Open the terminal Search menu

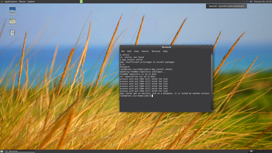tap(145, 51)
